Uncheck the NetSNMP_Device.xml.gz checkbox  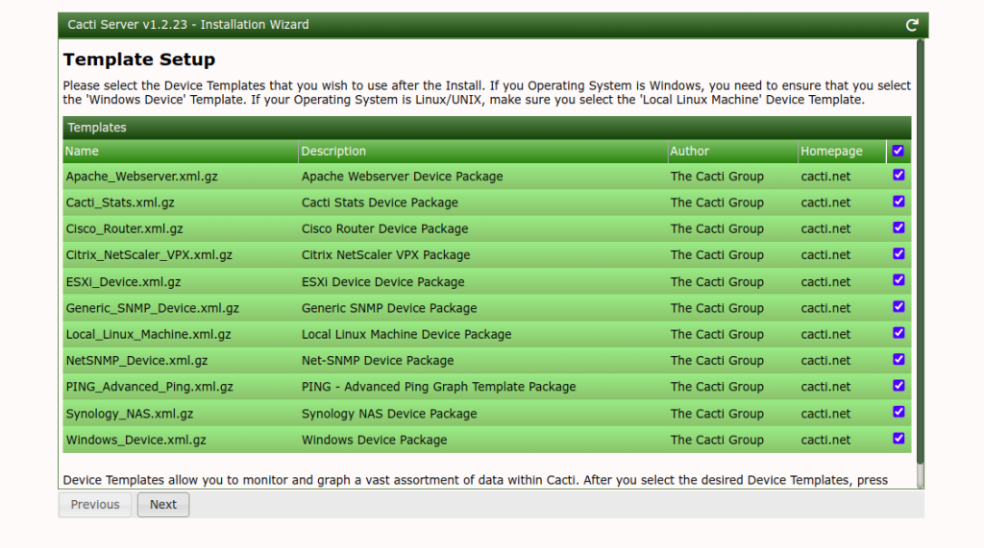tap(898, 359)
